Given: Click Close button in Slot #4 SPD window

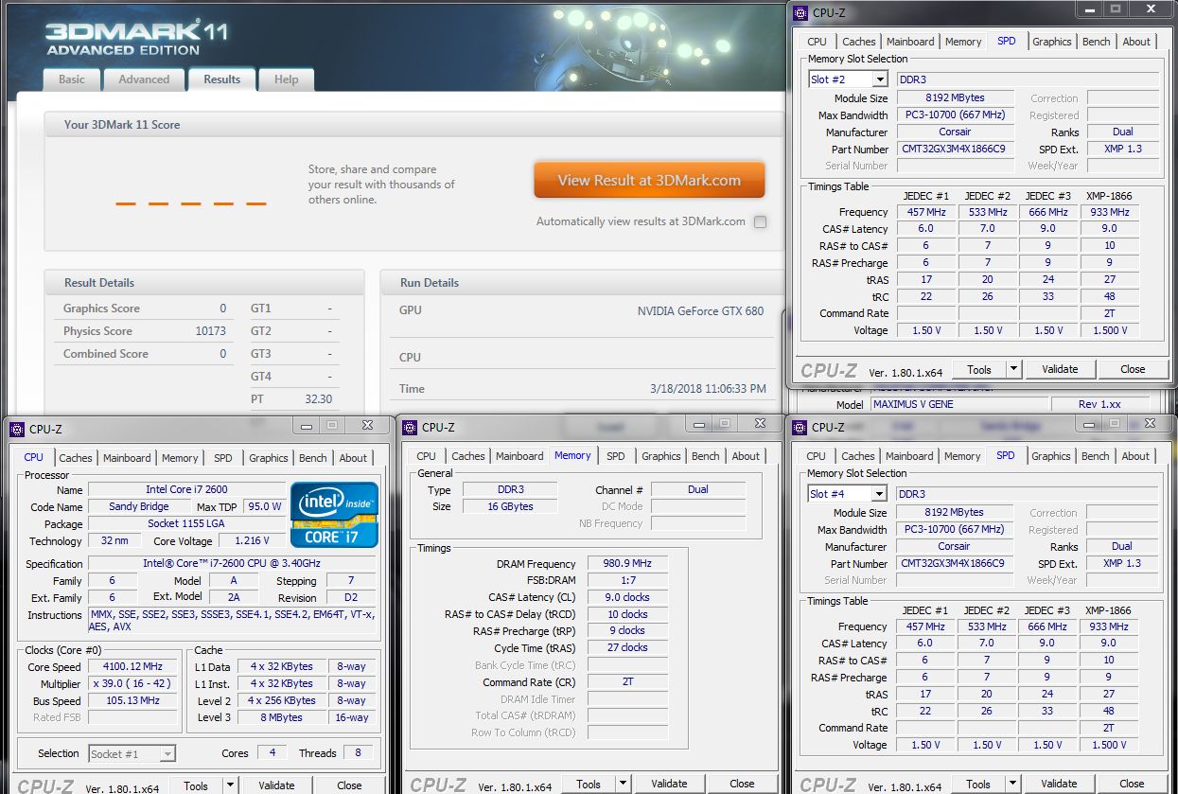Looking at the screenshot, I should click(1132, 784).
